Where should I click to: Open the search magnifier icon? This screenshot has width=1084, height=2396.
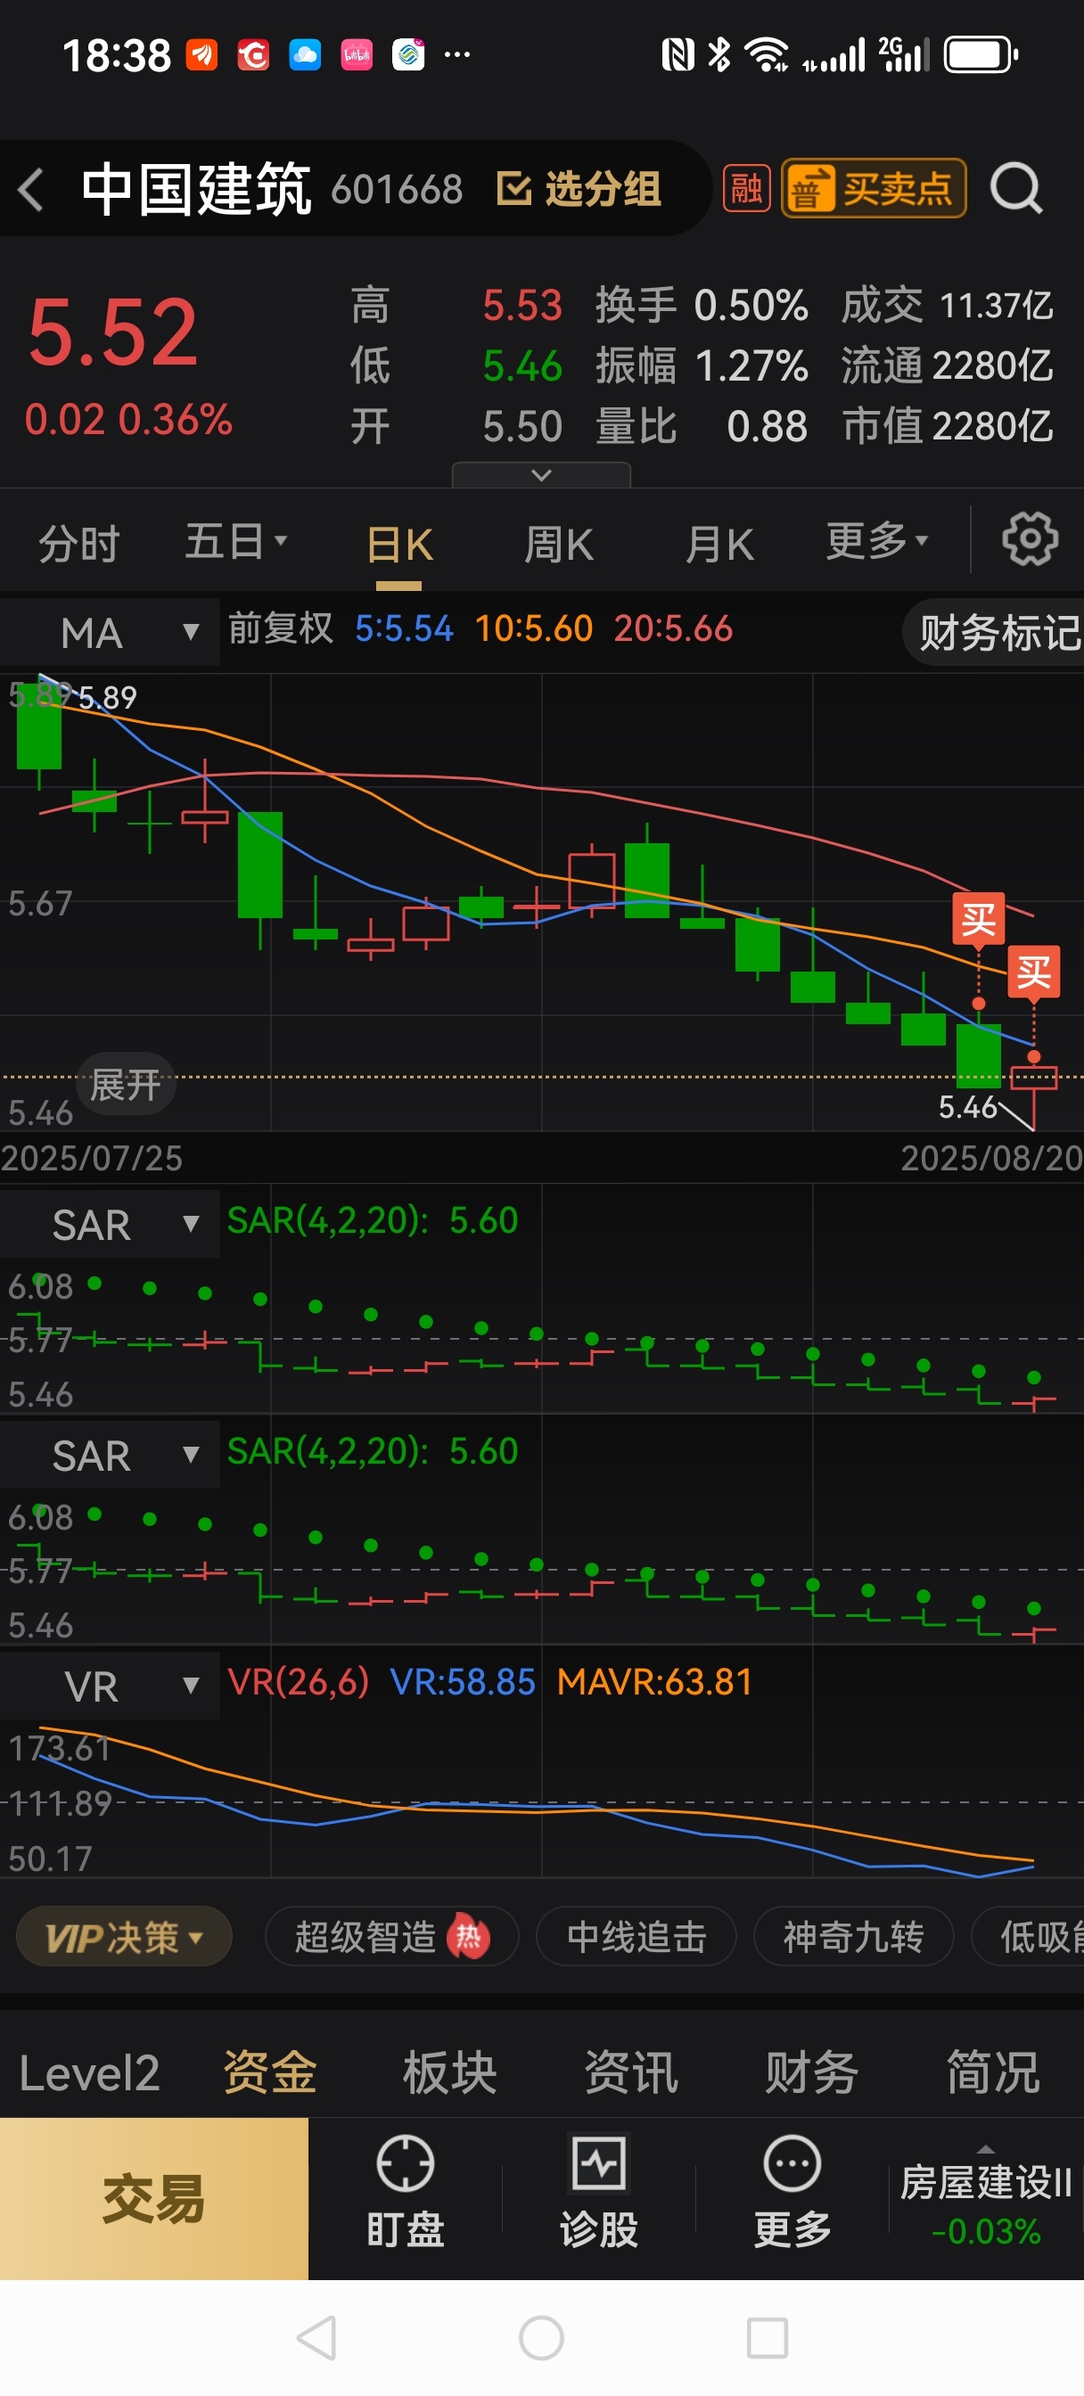pyautogui.click(x=1015, y=189)
